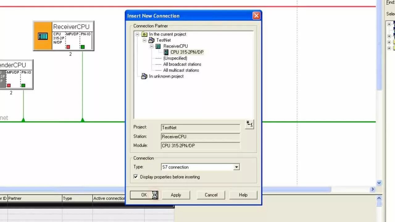395x222 pixels.
Task: Confirm the dialog with OK
Action: pyautogui.click(x=144, y=195)
